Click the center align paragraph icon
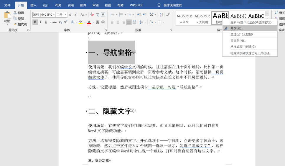 tap(118, 22)
